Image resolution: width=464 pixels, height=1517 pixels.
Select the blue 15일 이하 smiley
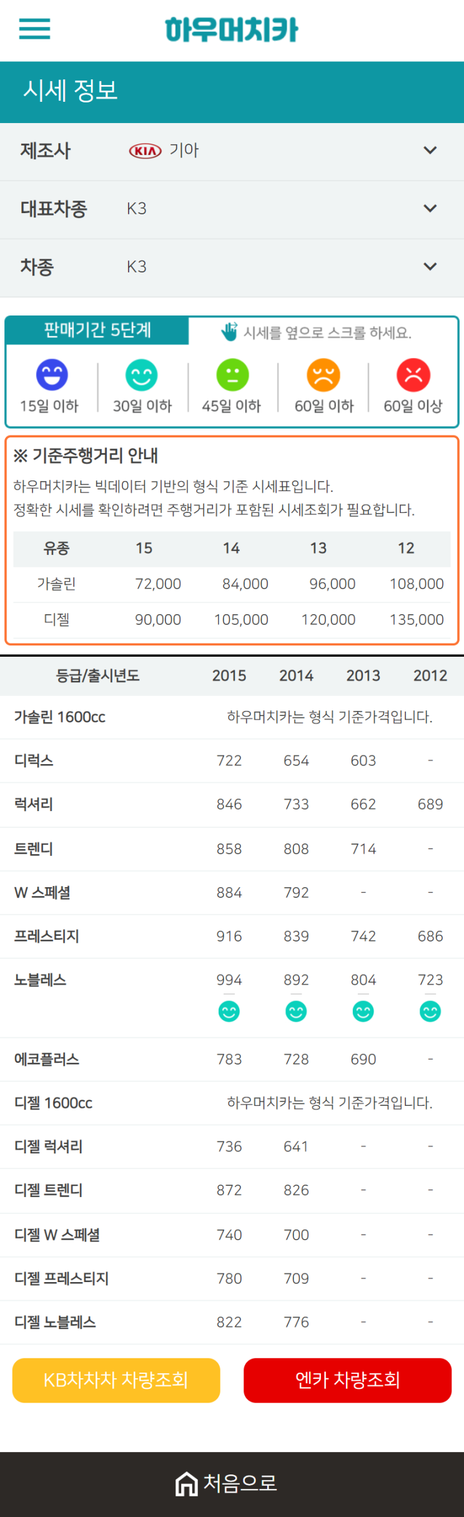pos(52,375)
